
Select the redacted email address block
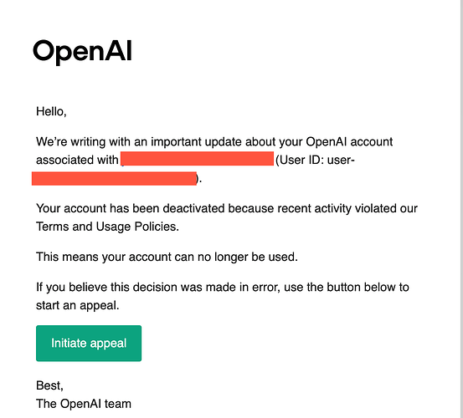198,159
